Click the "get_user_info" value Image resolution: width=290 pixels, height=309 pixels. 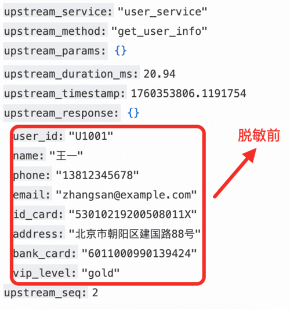159,31
